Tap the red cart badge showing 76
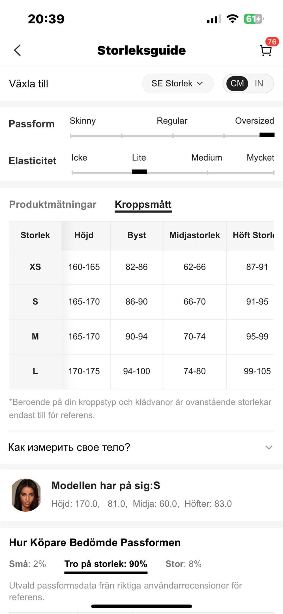283x614 pixels. pos(272,42)
